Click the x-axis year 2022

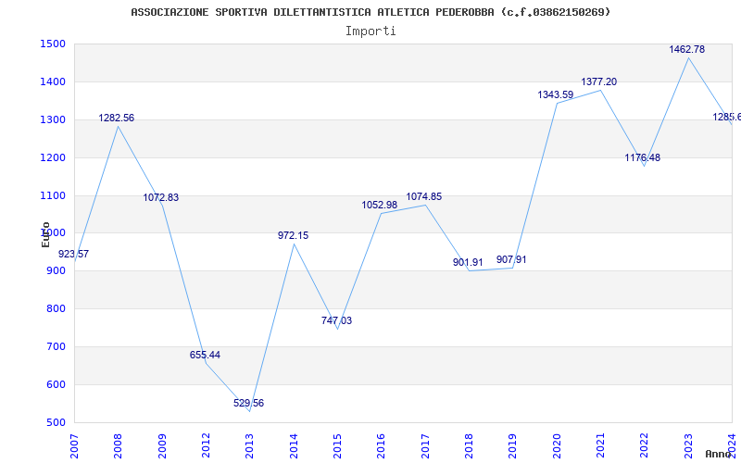point(645,446)
